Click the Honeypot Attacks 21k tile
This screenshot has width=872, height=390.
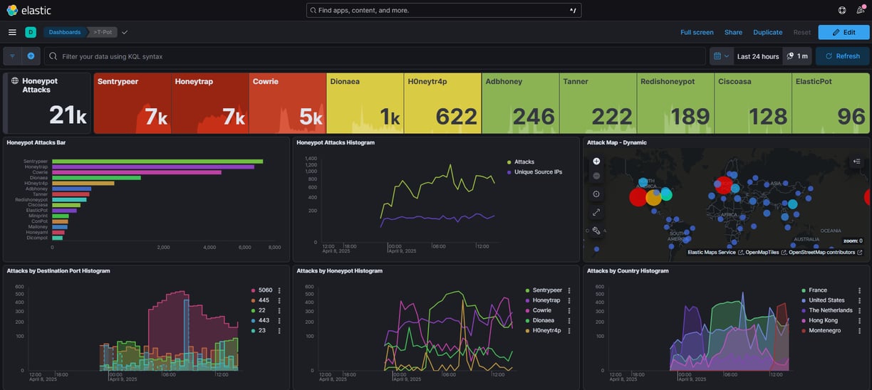[47, 103]
